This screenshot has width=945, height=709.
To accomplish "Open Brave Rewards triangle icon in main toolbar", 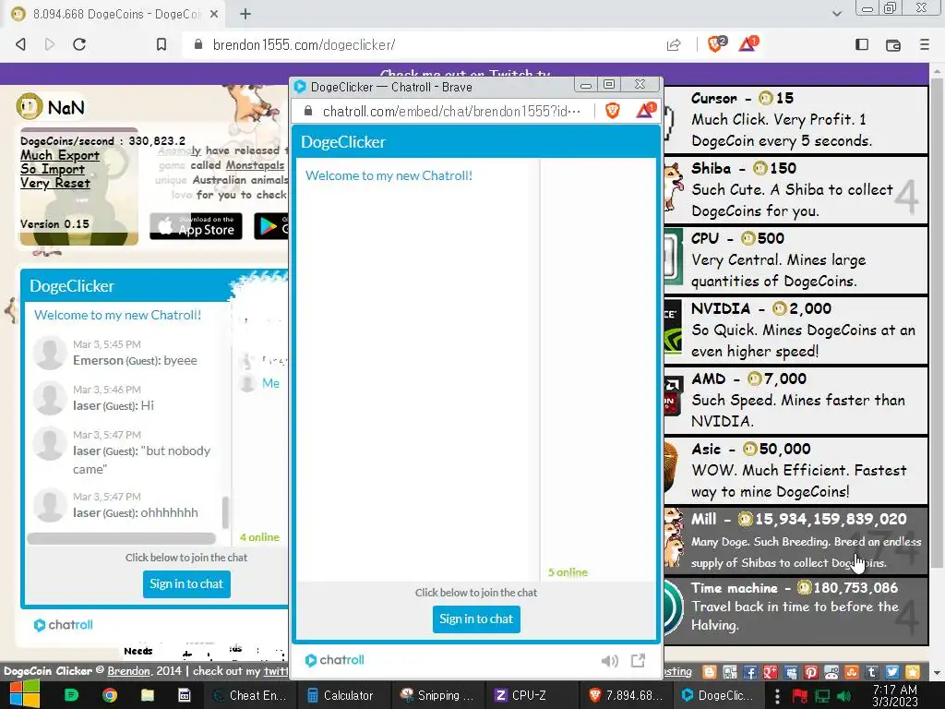I will coord(748,44).
